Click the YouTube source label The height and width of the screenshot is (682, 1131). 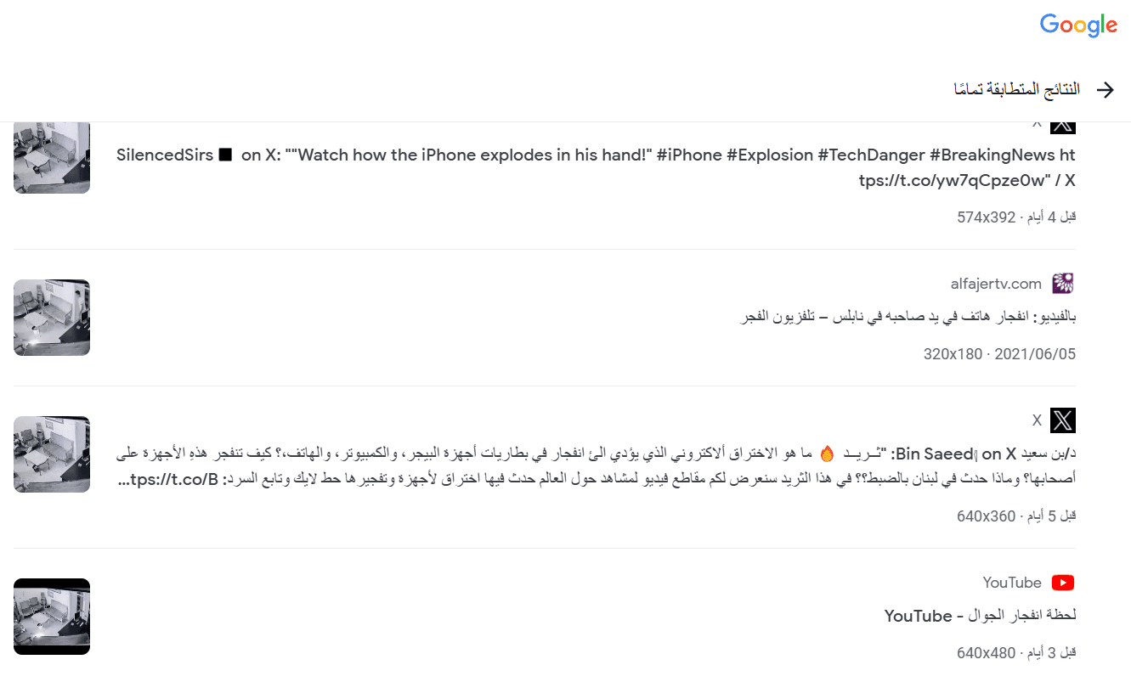click(1012, 583)
